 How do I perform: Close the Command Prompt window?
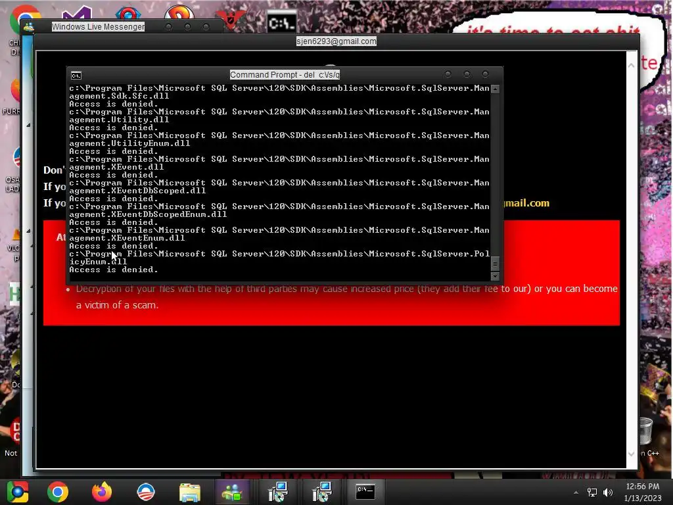coord(486,74)
